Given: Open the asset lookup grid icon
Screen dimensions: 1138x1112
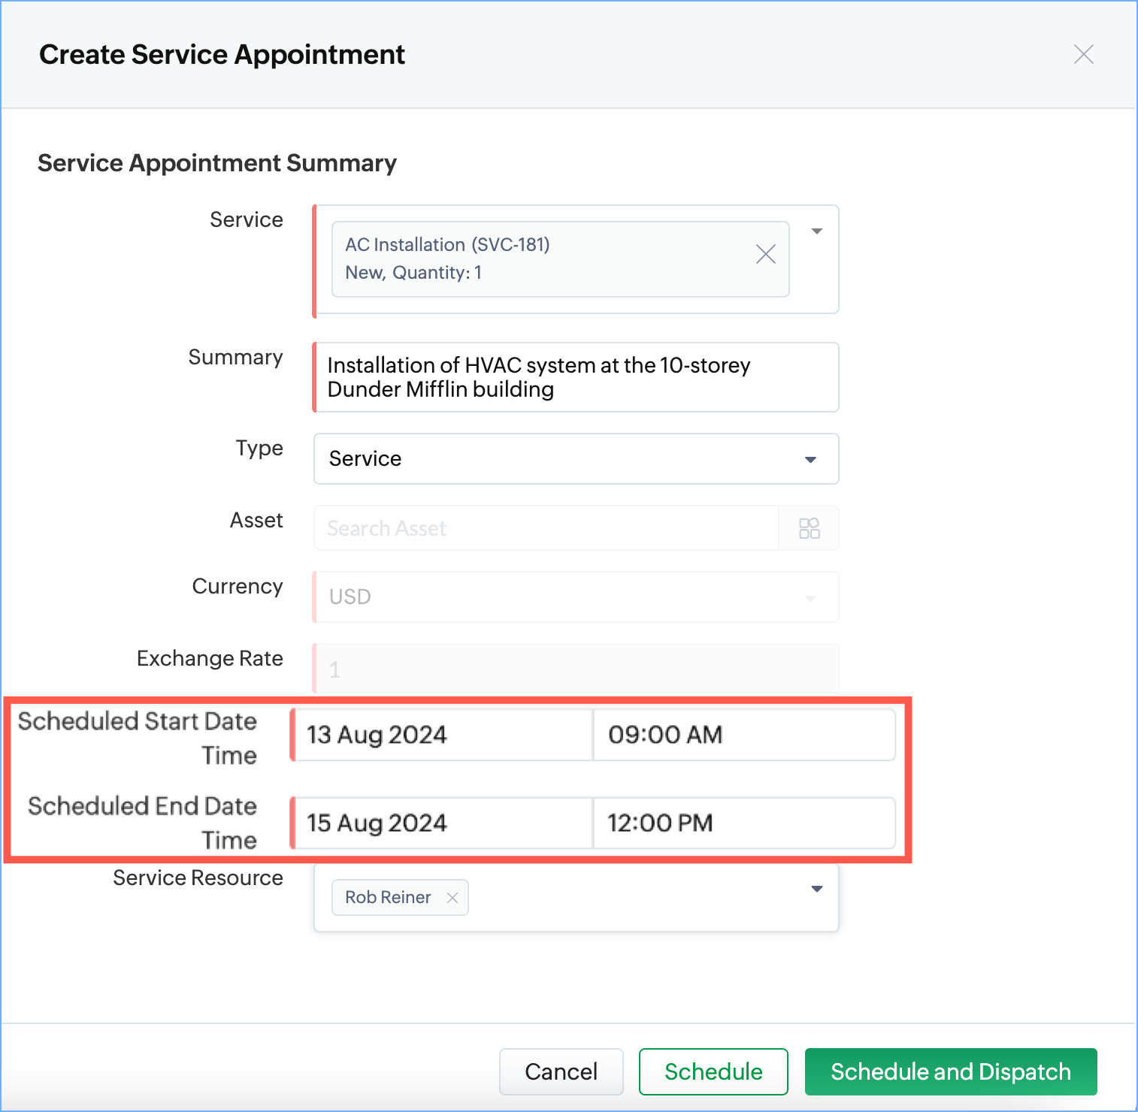Looking at the screenshot, I should (x=809, y=528).
